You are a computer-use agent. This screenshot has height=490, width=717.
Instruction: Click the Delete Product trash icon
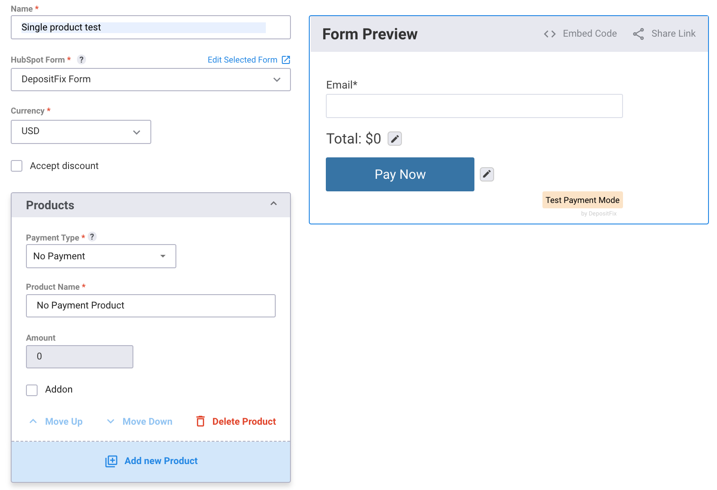(201, 421)
